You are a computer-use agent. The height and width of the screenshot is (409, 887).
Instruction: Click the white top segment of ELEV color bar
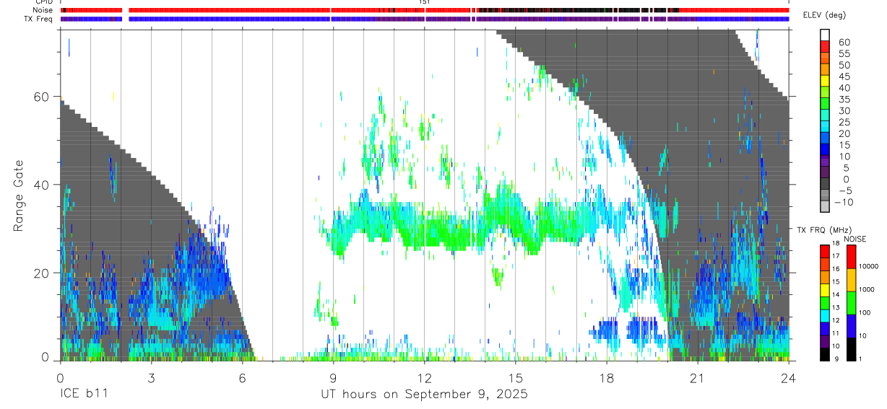pos(825,34)
